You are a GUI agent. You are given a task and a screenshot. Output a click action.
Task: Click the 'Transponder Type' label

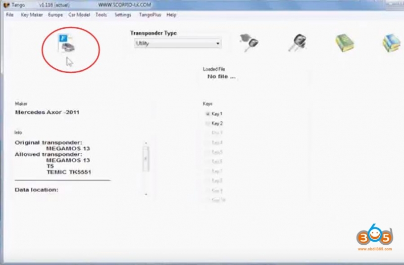pyautogui.click(x=154, y=33)
